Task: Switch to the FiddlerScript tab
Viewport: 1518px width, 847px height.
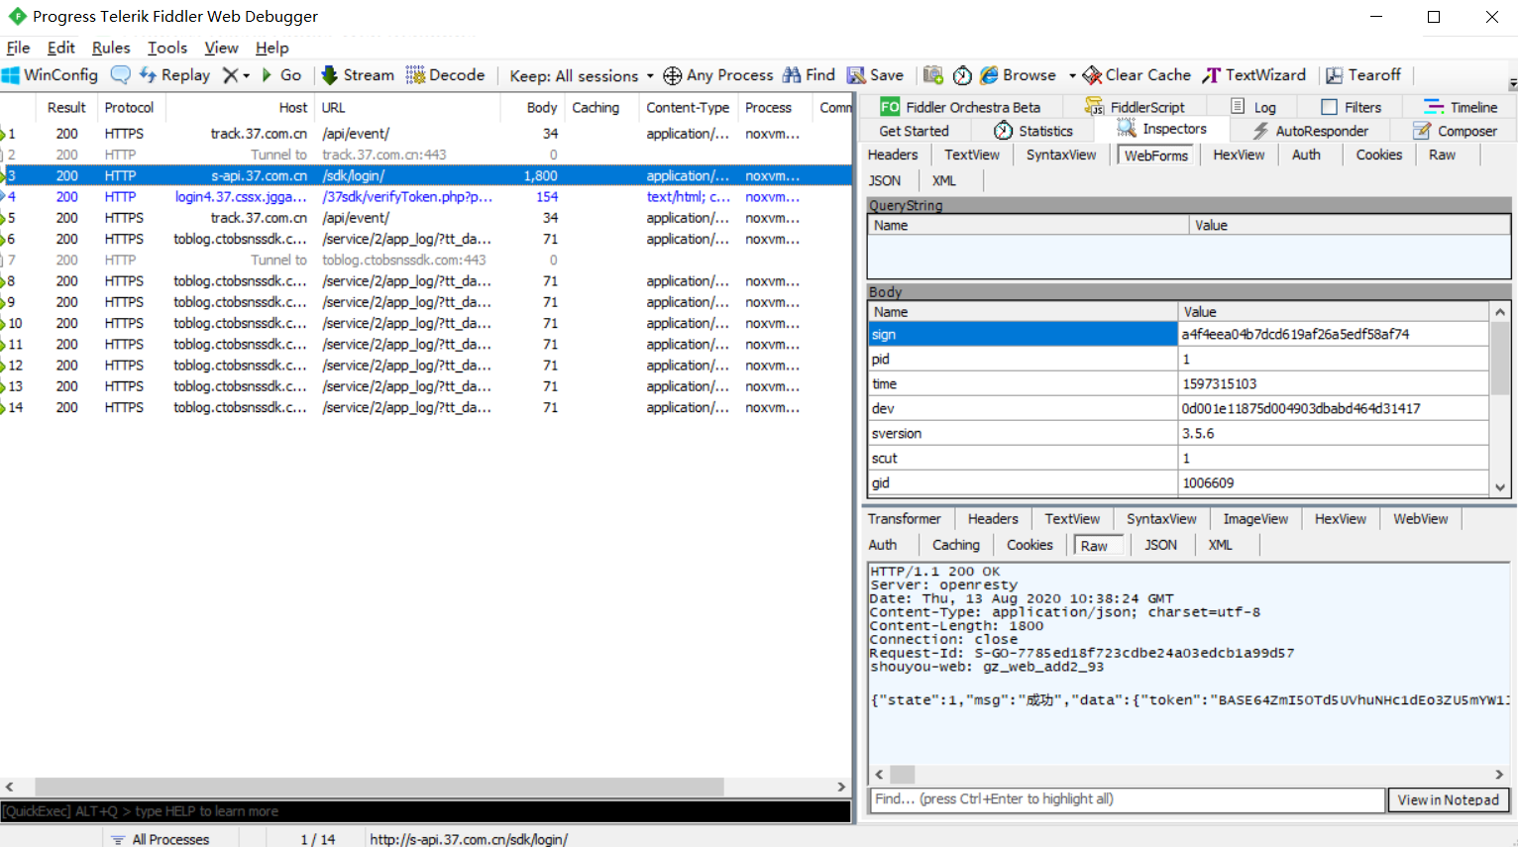Action: [x=1134, y=107]
